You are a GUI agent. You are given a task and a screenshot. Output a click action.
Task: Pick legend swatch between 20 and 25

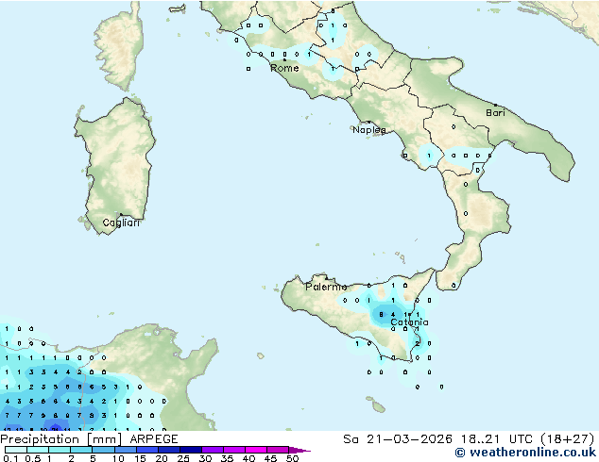(x=169, y=450)
